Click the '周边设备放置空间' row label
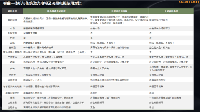The width and height of the screenshot is (200, 112). pyautogui.click(x=12, y=52)
